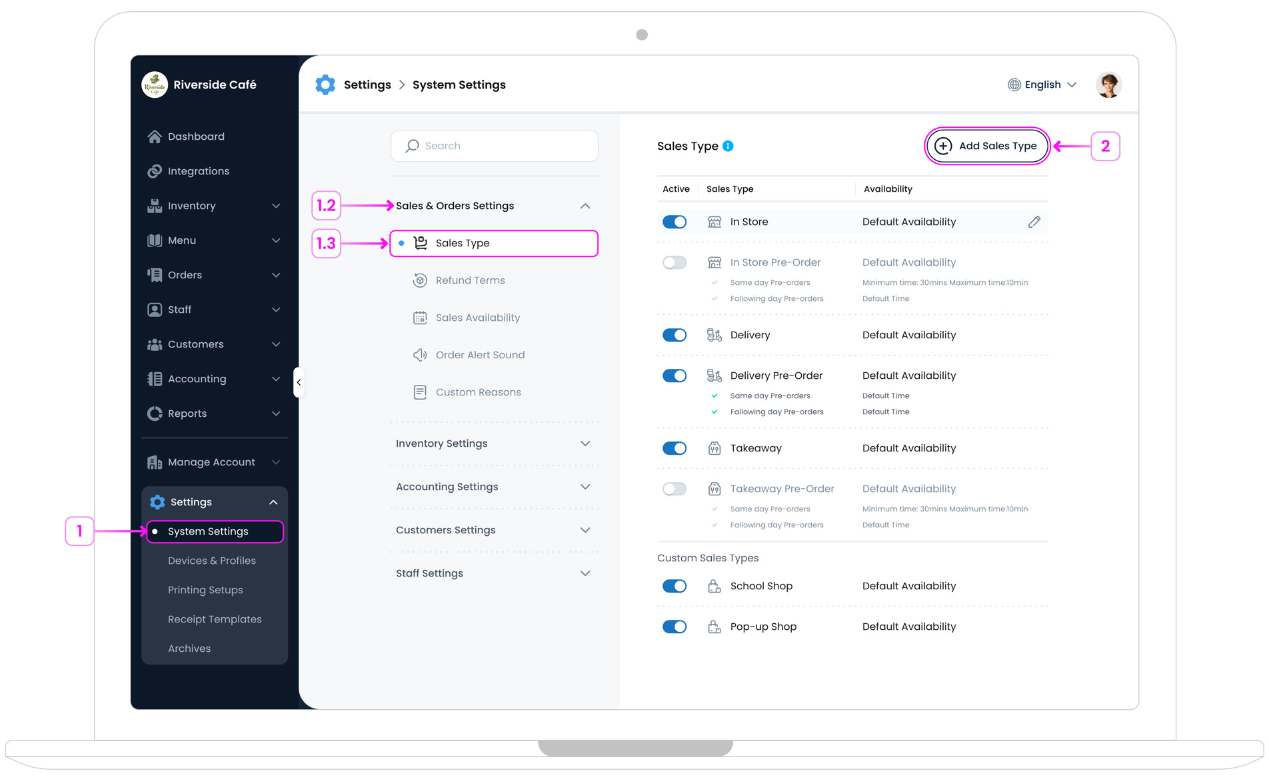Click the gear icon next to Settings breadcrumb
Image resolution: width=1269 pixels, height=781 pixels.
tap(325, 85)
